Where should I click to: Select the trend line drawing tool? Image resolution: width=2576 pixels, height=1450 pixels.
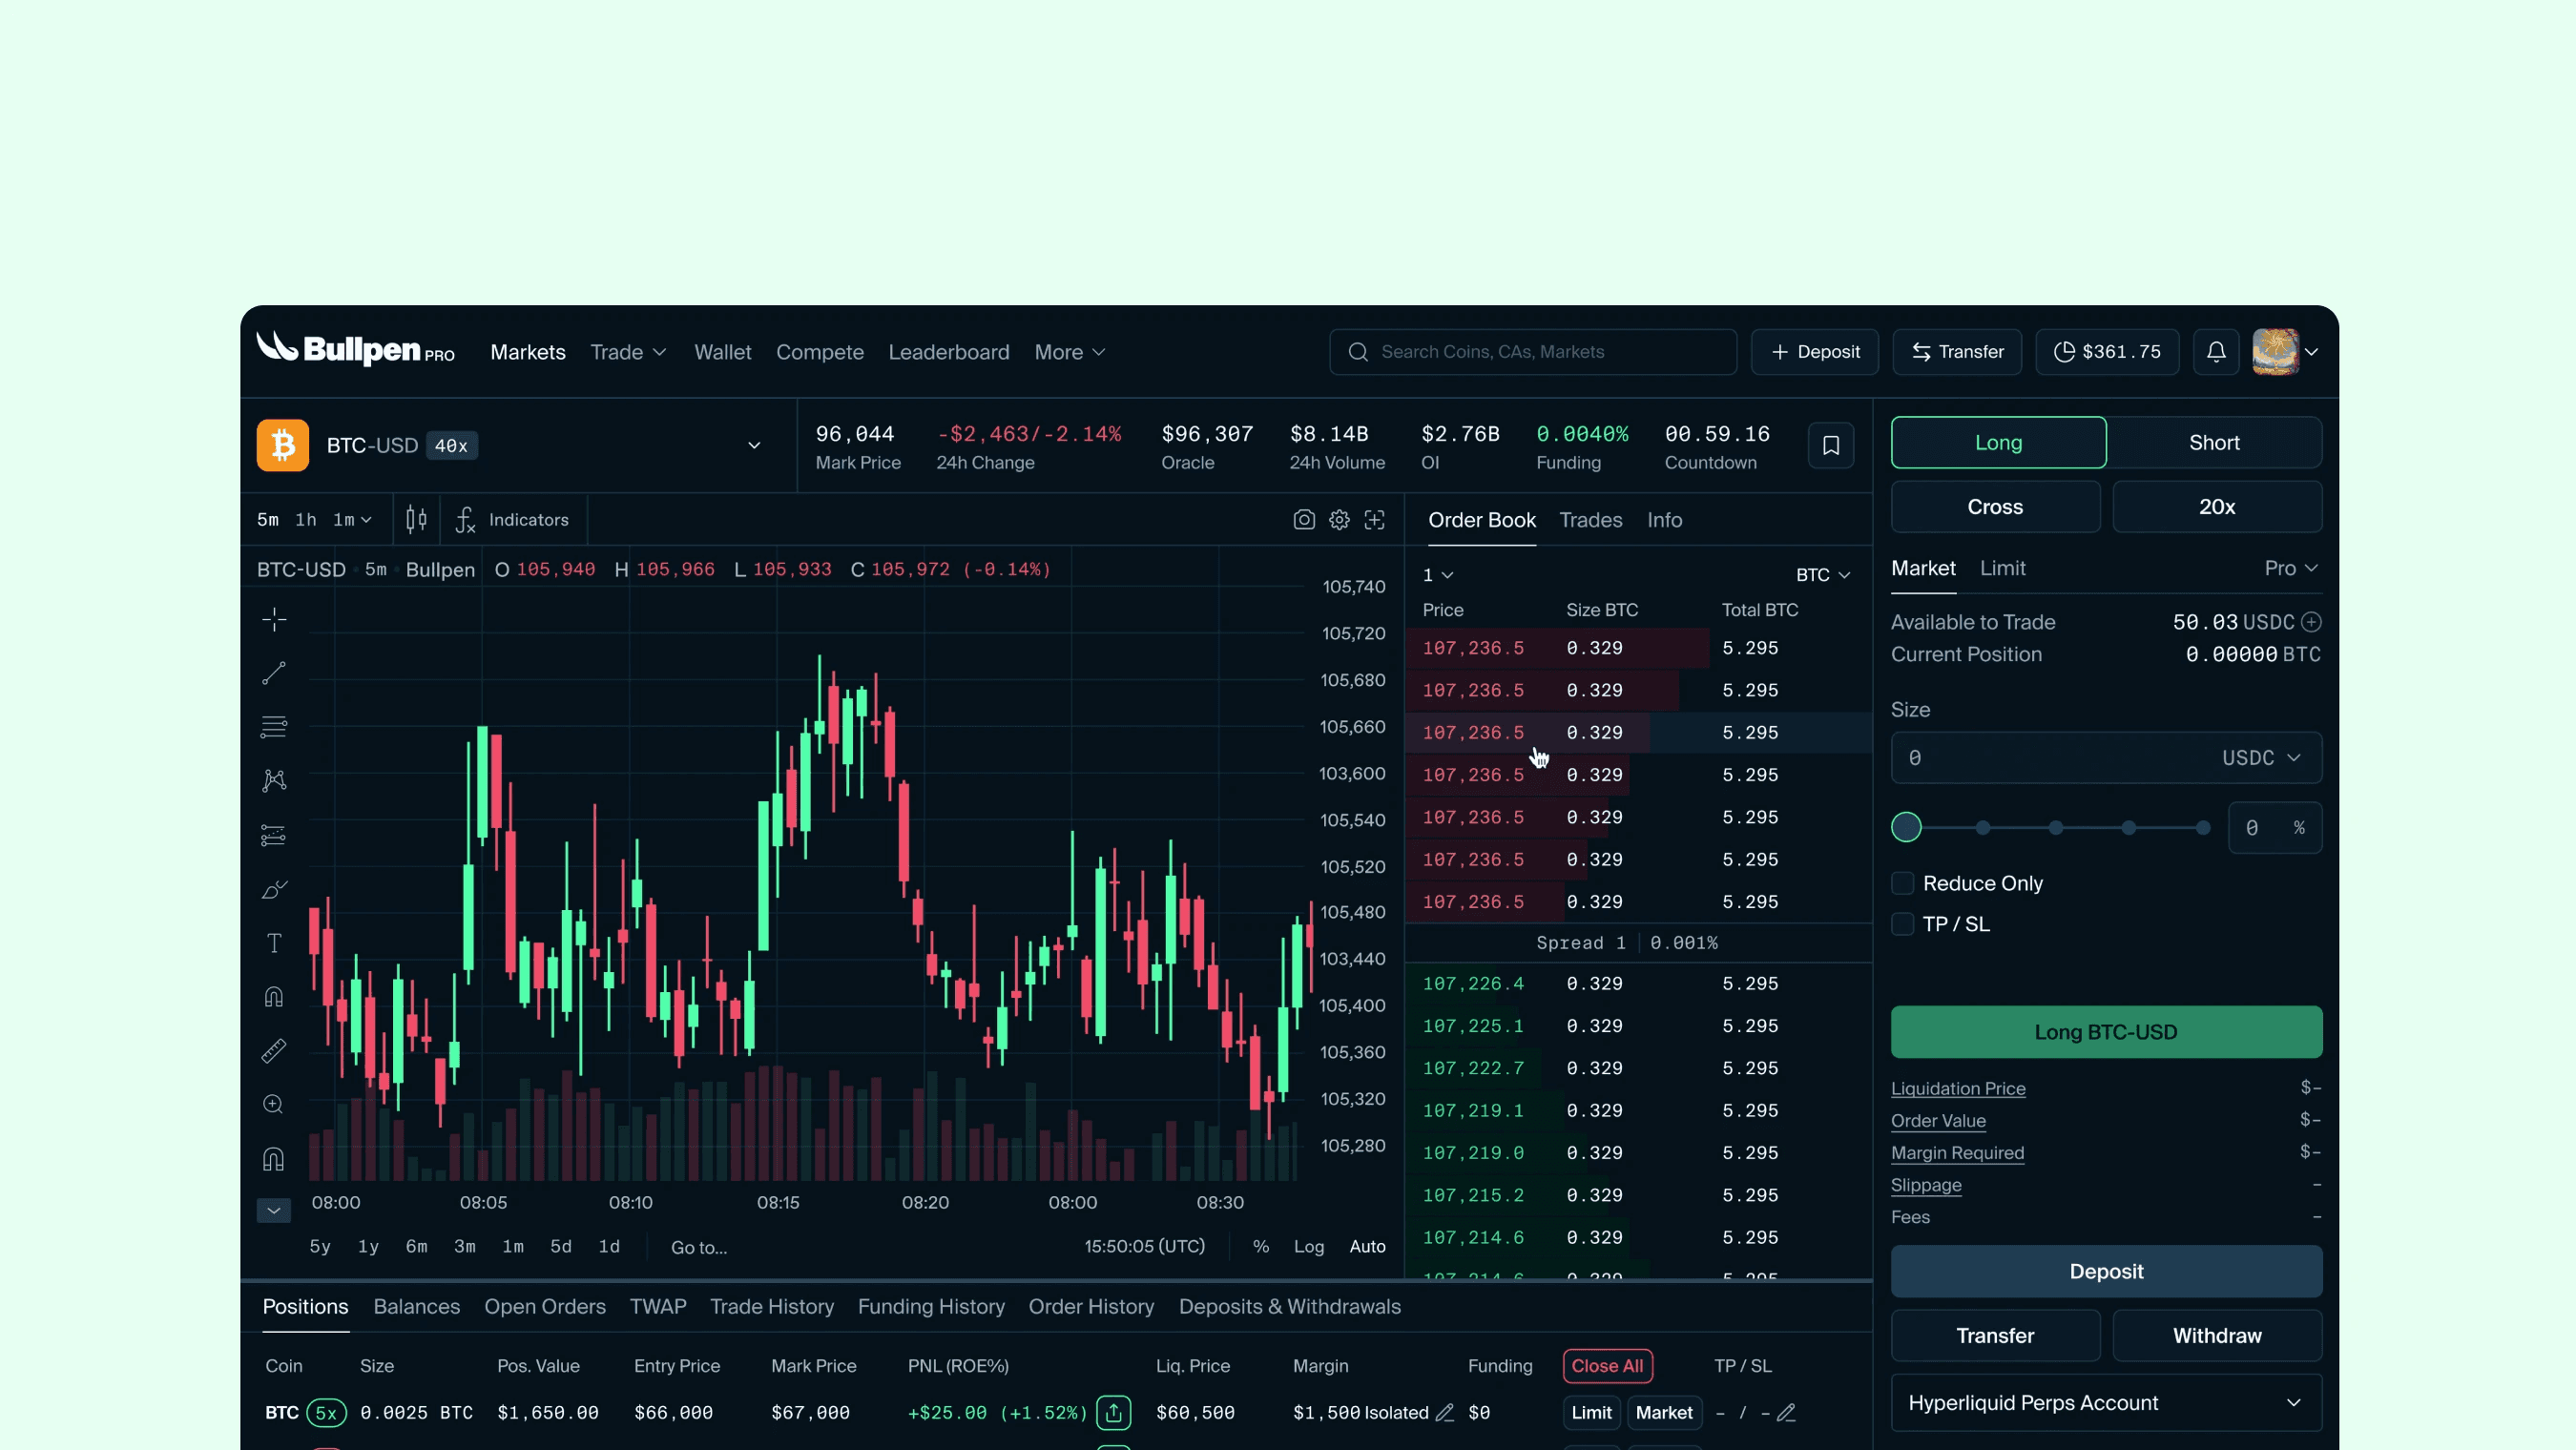[274, 673]
